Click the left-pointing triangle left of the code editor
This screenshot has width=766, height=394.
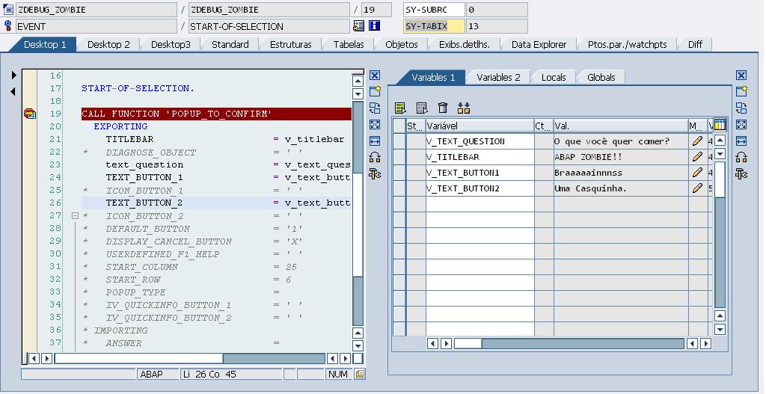13,92
